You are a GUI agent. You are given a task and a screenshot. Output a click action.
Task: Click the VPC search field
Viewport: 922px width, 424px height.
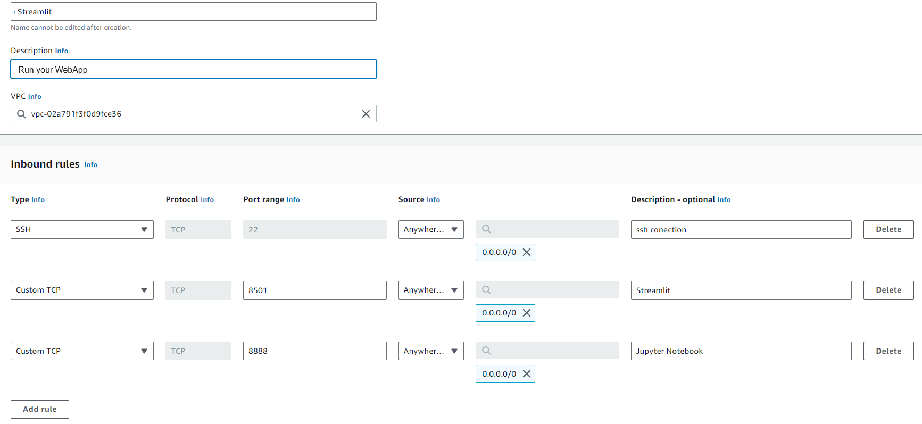coord(194,114)
